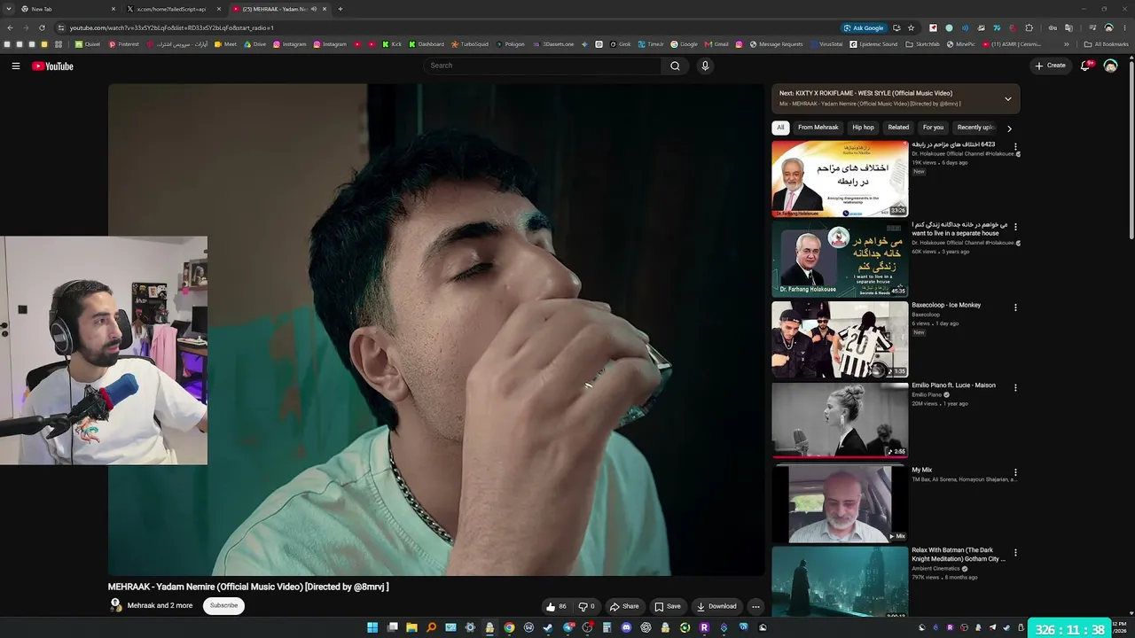The image size is (1135, 638).
Task: Open the Sketchfab bookmarks folder
Action: point(922,44)
